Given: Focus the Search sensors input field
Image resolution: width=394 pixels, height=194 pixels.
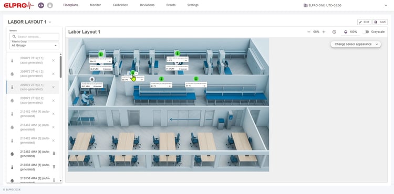Looking at the screenshot, I should 34,37.
